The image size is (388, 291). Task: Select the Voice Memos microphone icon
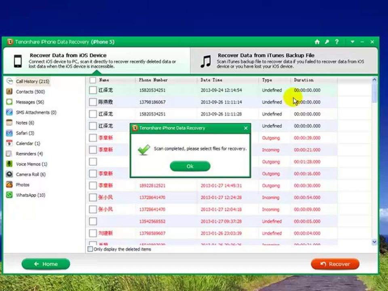(9, 164)
